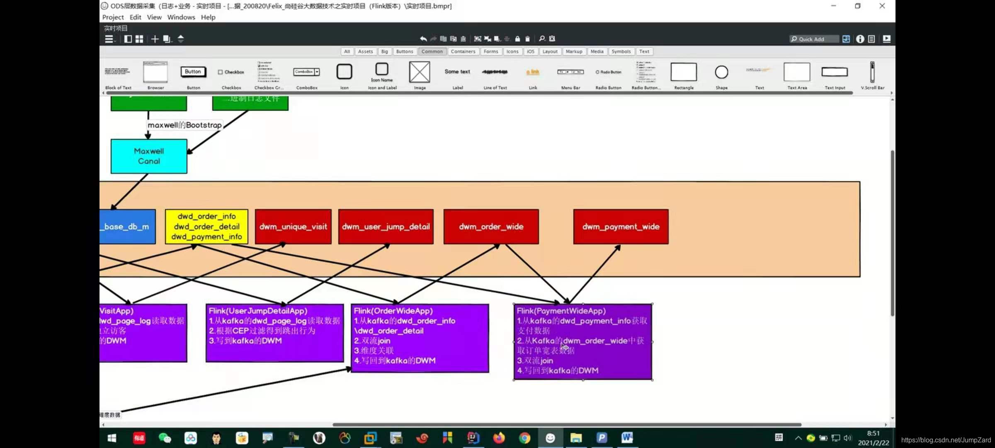The height and width of the screenshot is (448, 995).
Task: Open the Windows menu
Action: [181, 17]
